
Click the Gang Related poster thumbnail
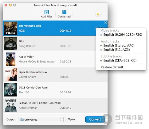[x=10, y=44]
